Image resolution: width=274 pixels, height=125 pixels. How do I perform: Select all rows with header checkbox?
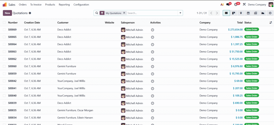coord(4,23)
